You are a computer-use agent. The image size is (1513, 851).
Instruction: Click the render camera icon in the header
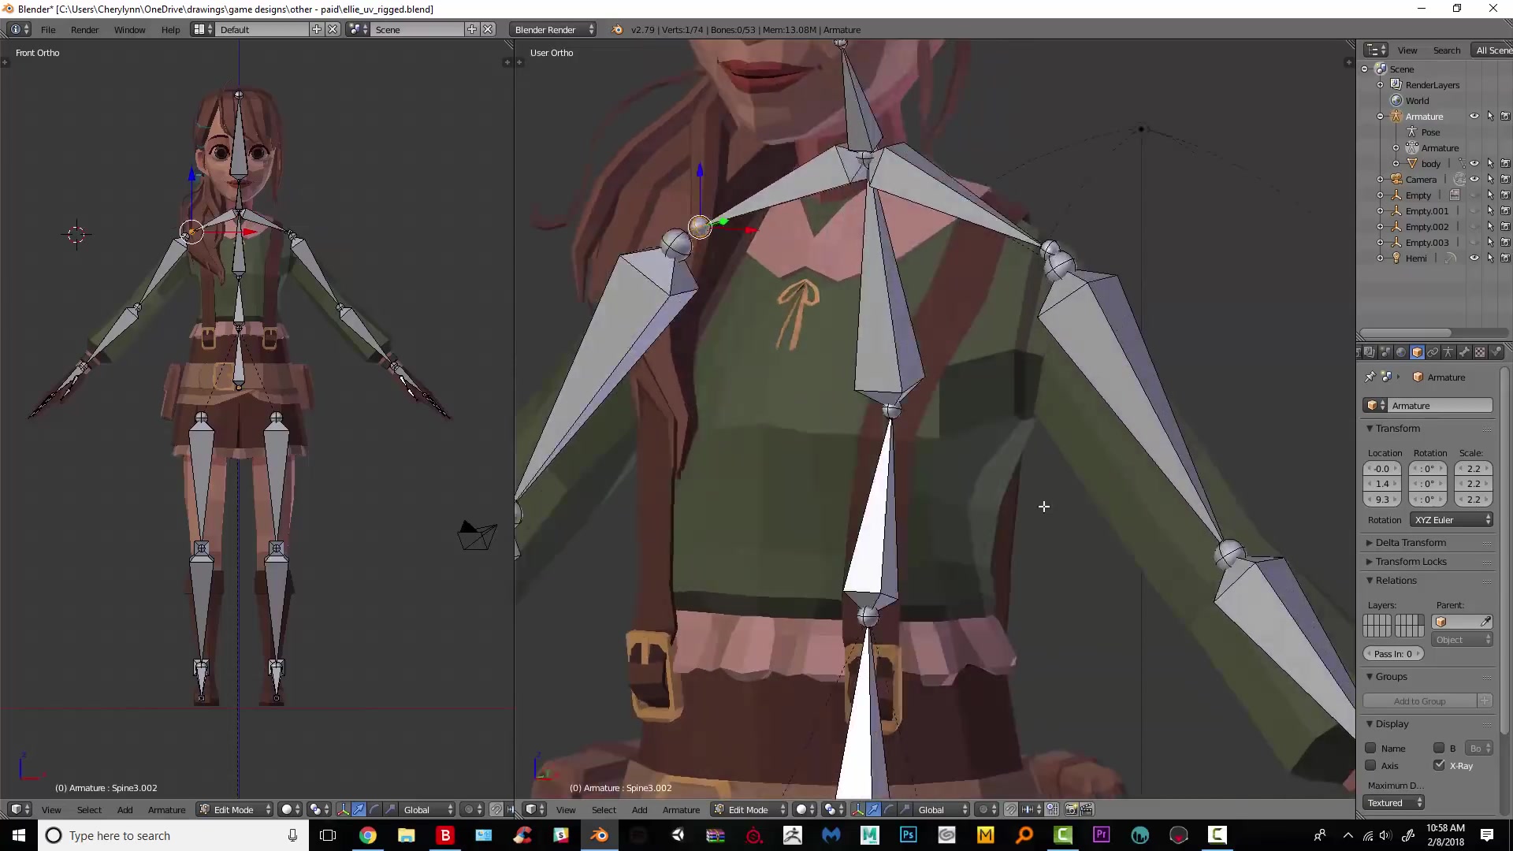[1072, 809]
